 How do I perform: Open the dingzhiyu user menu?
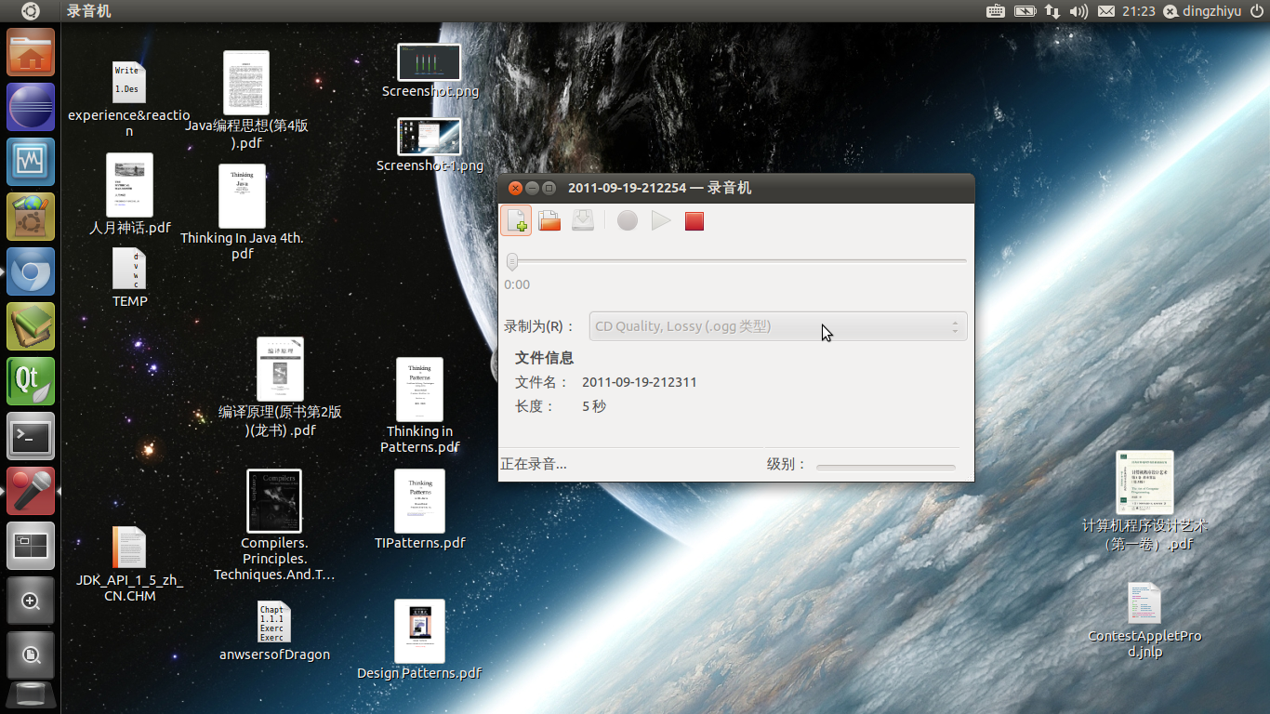tap(1202, 11)
